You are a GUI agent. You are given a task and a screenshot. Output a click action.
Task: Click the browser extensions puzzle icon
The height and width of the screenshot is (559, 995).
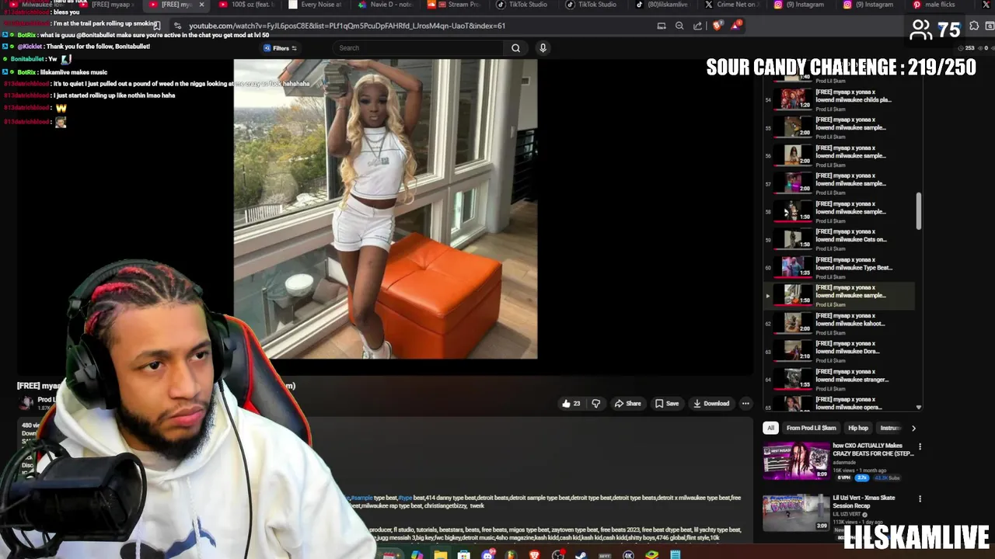974,26
